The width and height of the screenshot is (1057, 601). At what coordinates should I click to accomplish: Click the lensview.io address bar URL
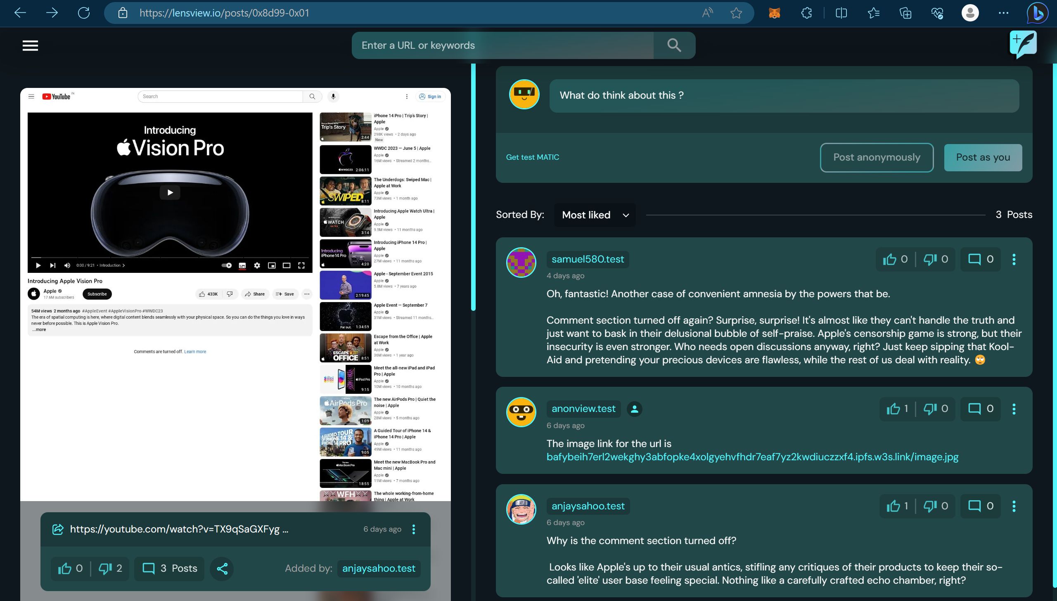224,13
